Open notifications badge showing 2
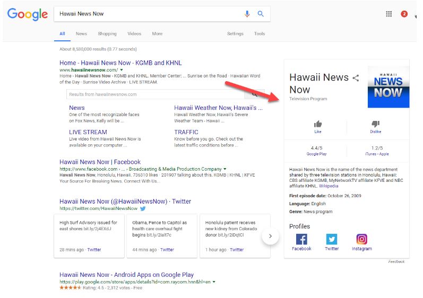Image resolution: width=423 pixels, height=298 pixels. point(404,14)
